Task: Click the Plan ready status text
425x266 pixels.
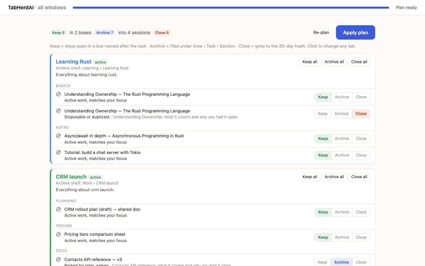Action: click(406, 8)
